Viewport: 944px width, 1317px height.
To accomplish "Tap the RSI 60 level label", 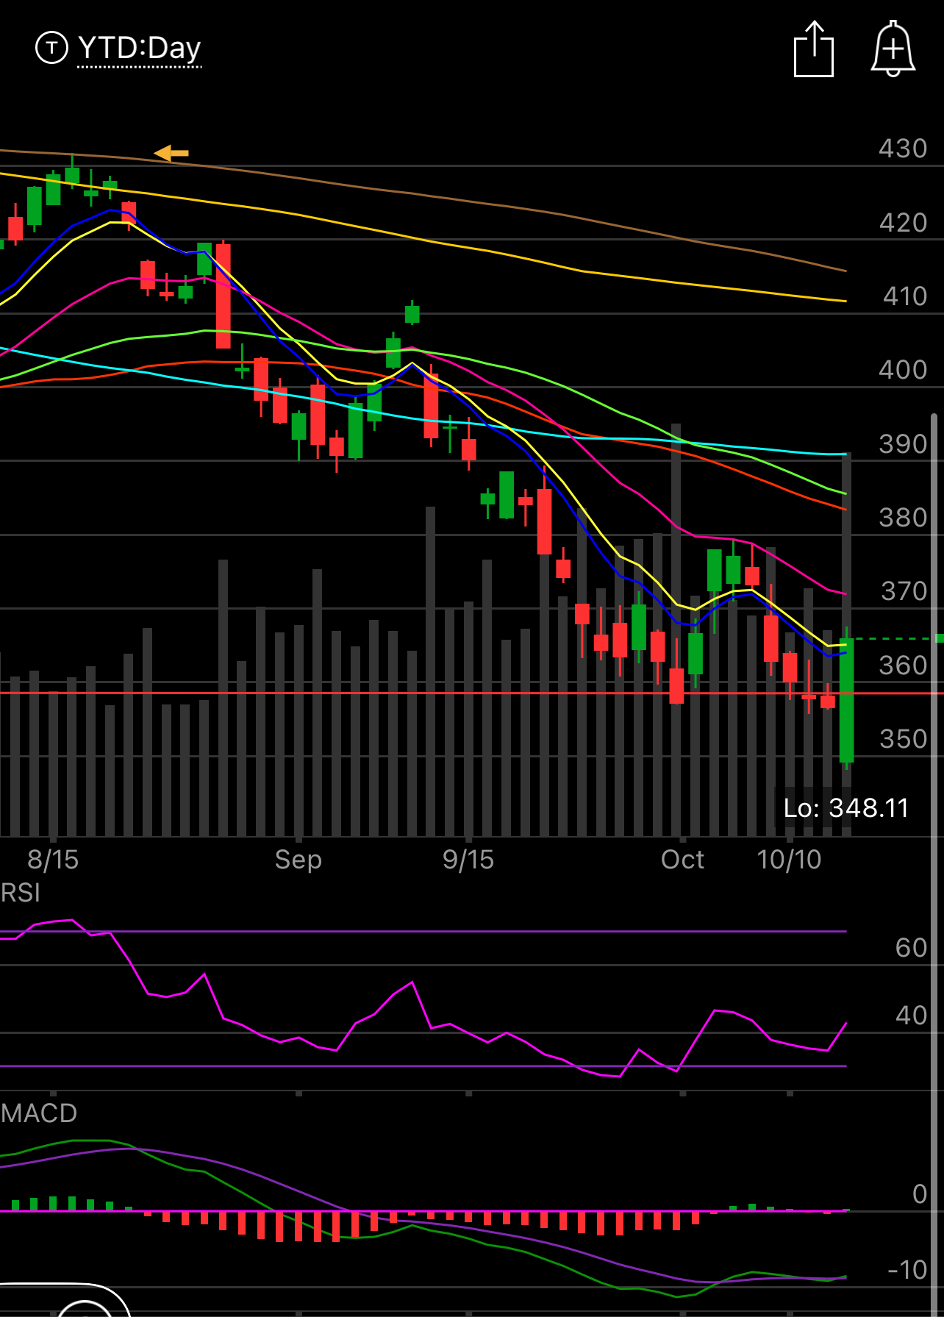I will [912, 948].
